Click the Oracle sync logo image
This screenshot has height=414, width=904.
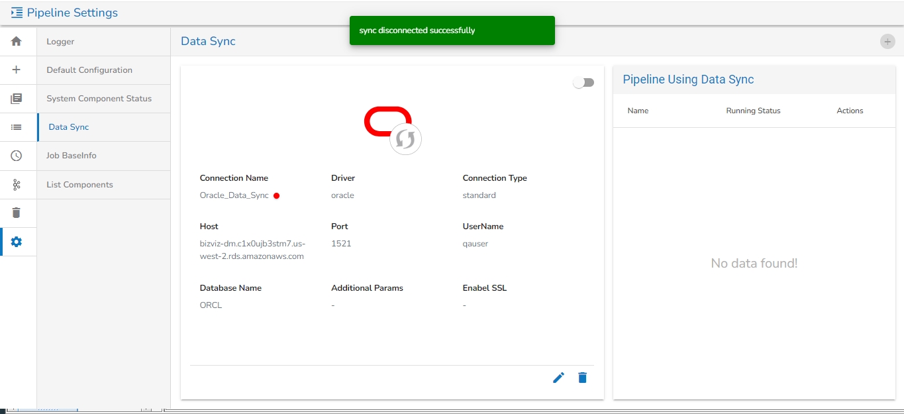coord(392,130)
